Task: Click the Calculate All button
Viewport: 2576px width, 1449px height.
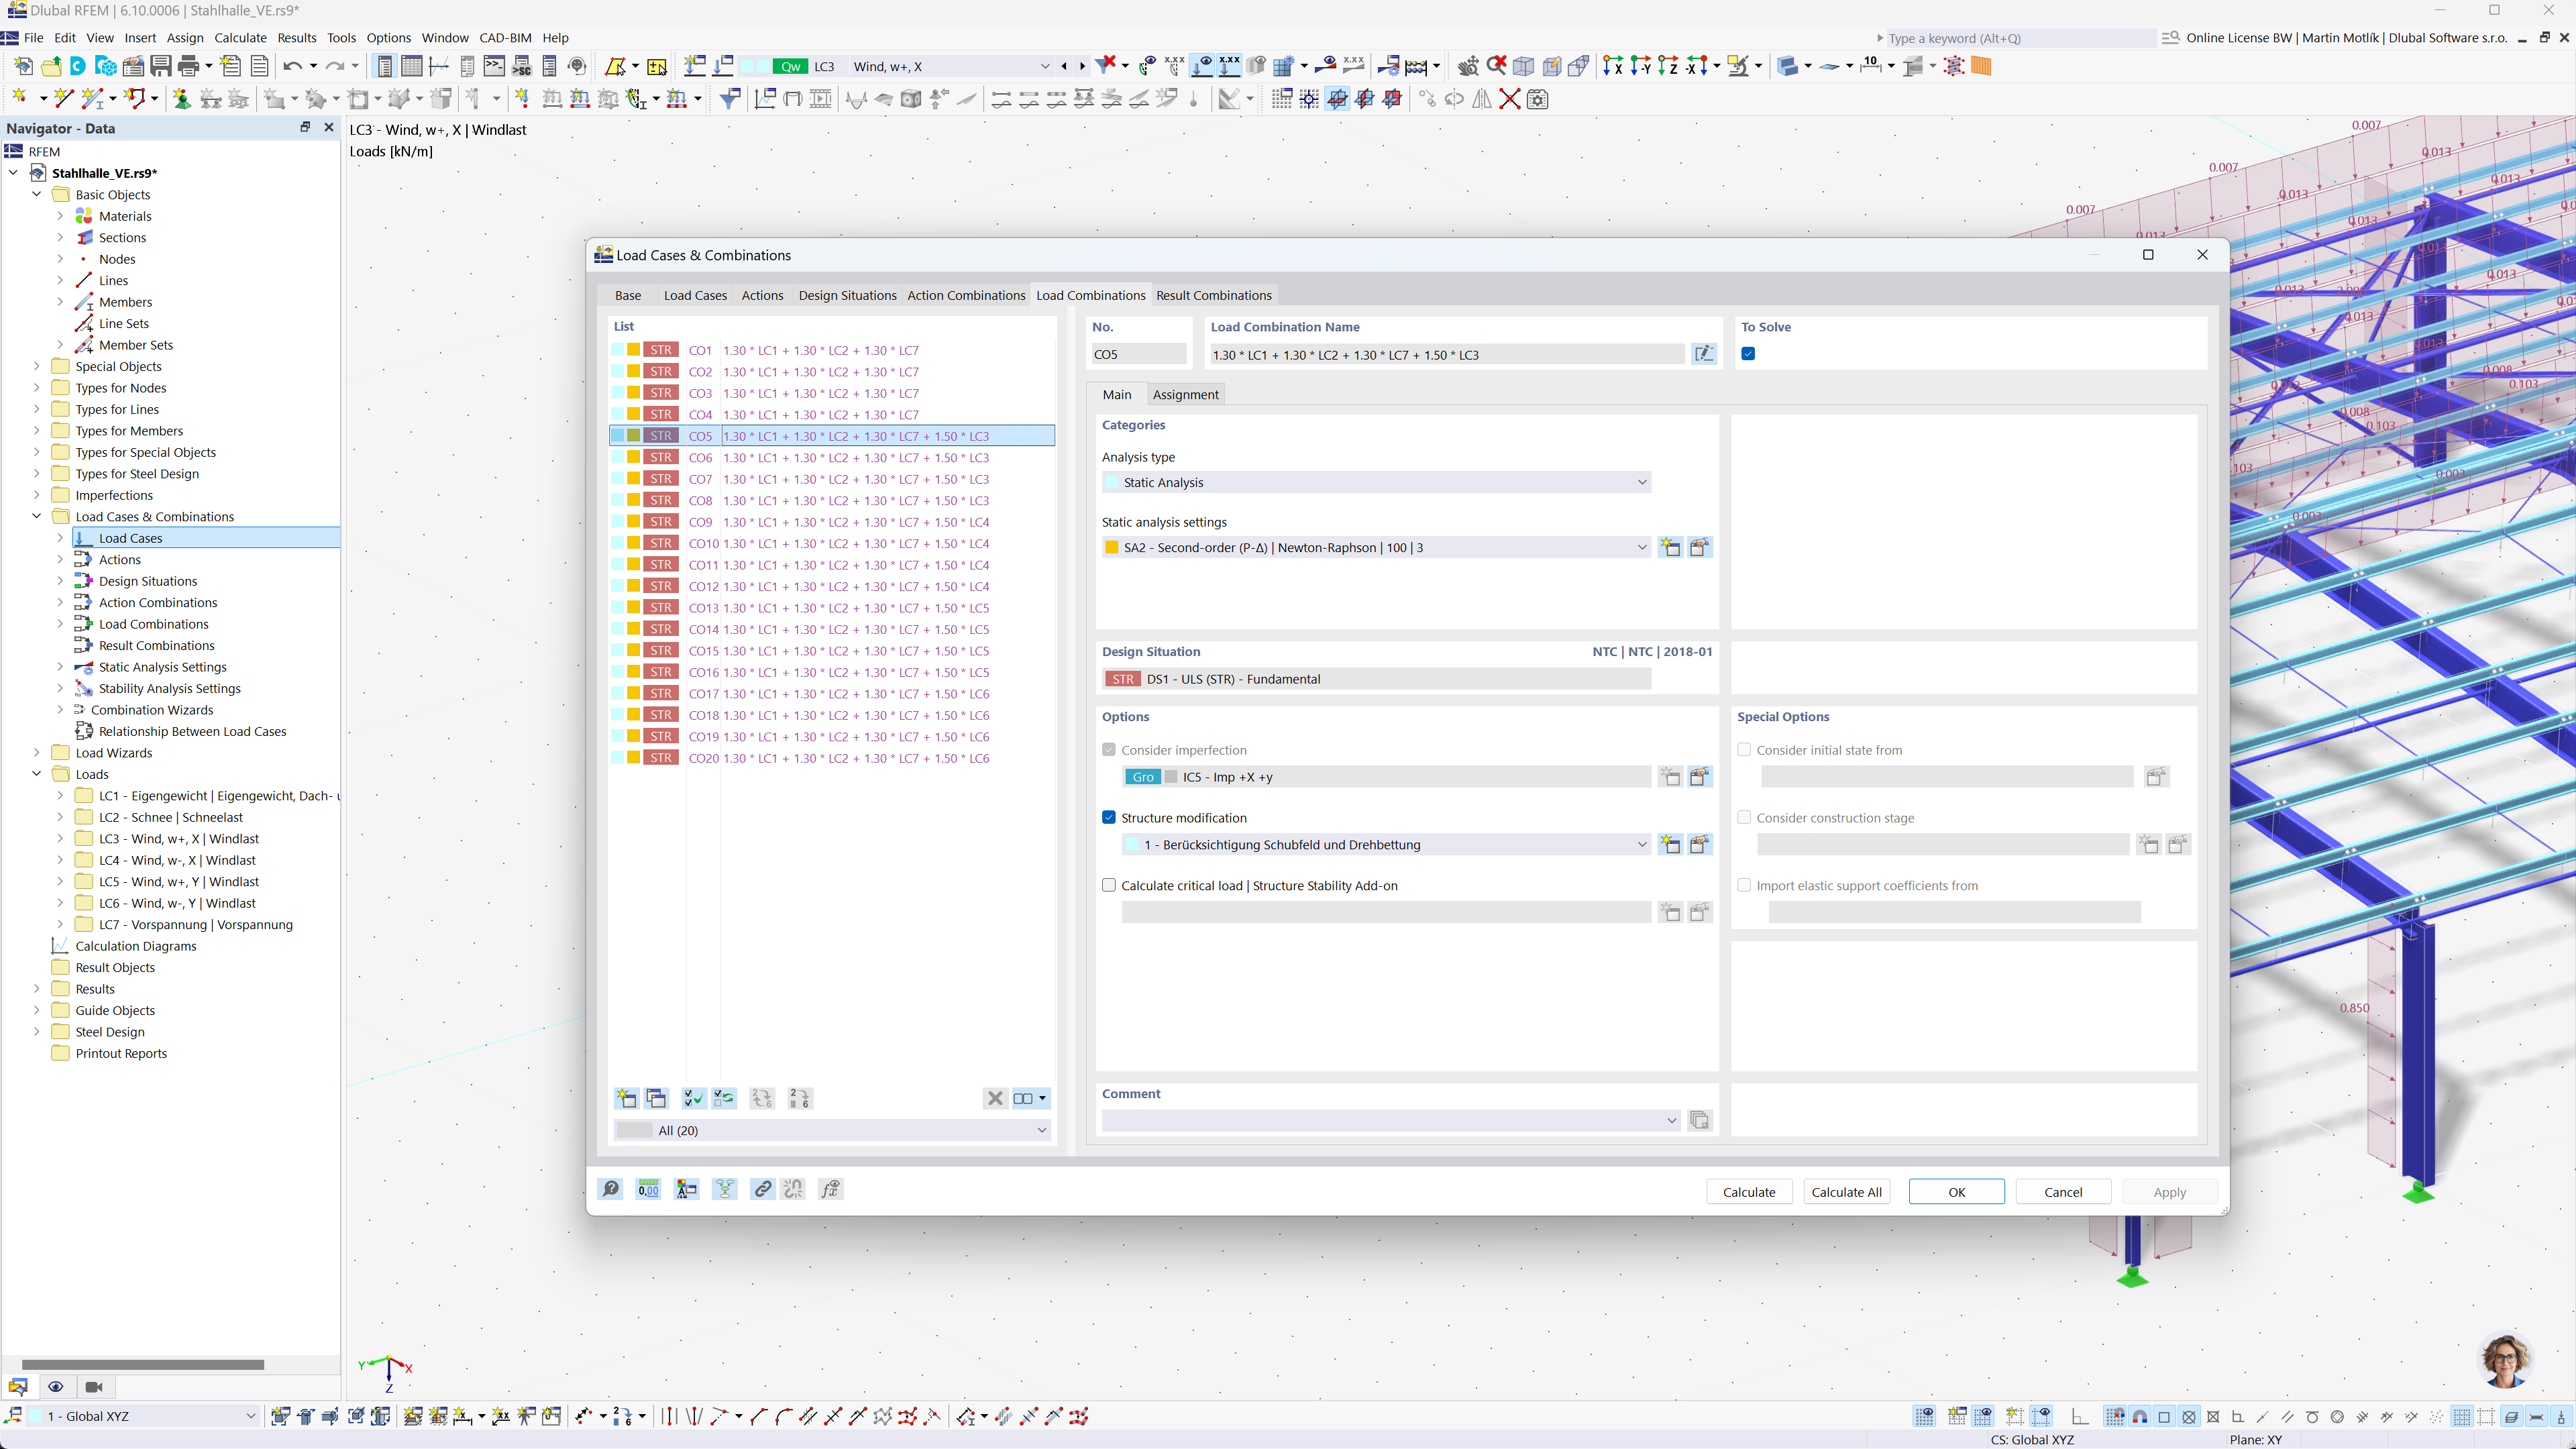Action: tap(1846, 1191)
